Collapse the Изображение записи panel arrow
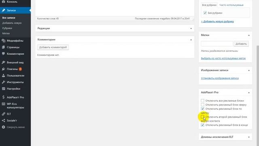The width and height of the screenshot is (259, 146). [x=249, y=71]
